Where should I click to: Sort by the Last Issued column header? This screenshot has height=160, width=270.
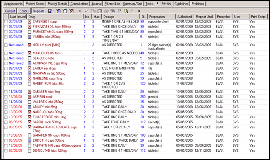tap(18, 17)
